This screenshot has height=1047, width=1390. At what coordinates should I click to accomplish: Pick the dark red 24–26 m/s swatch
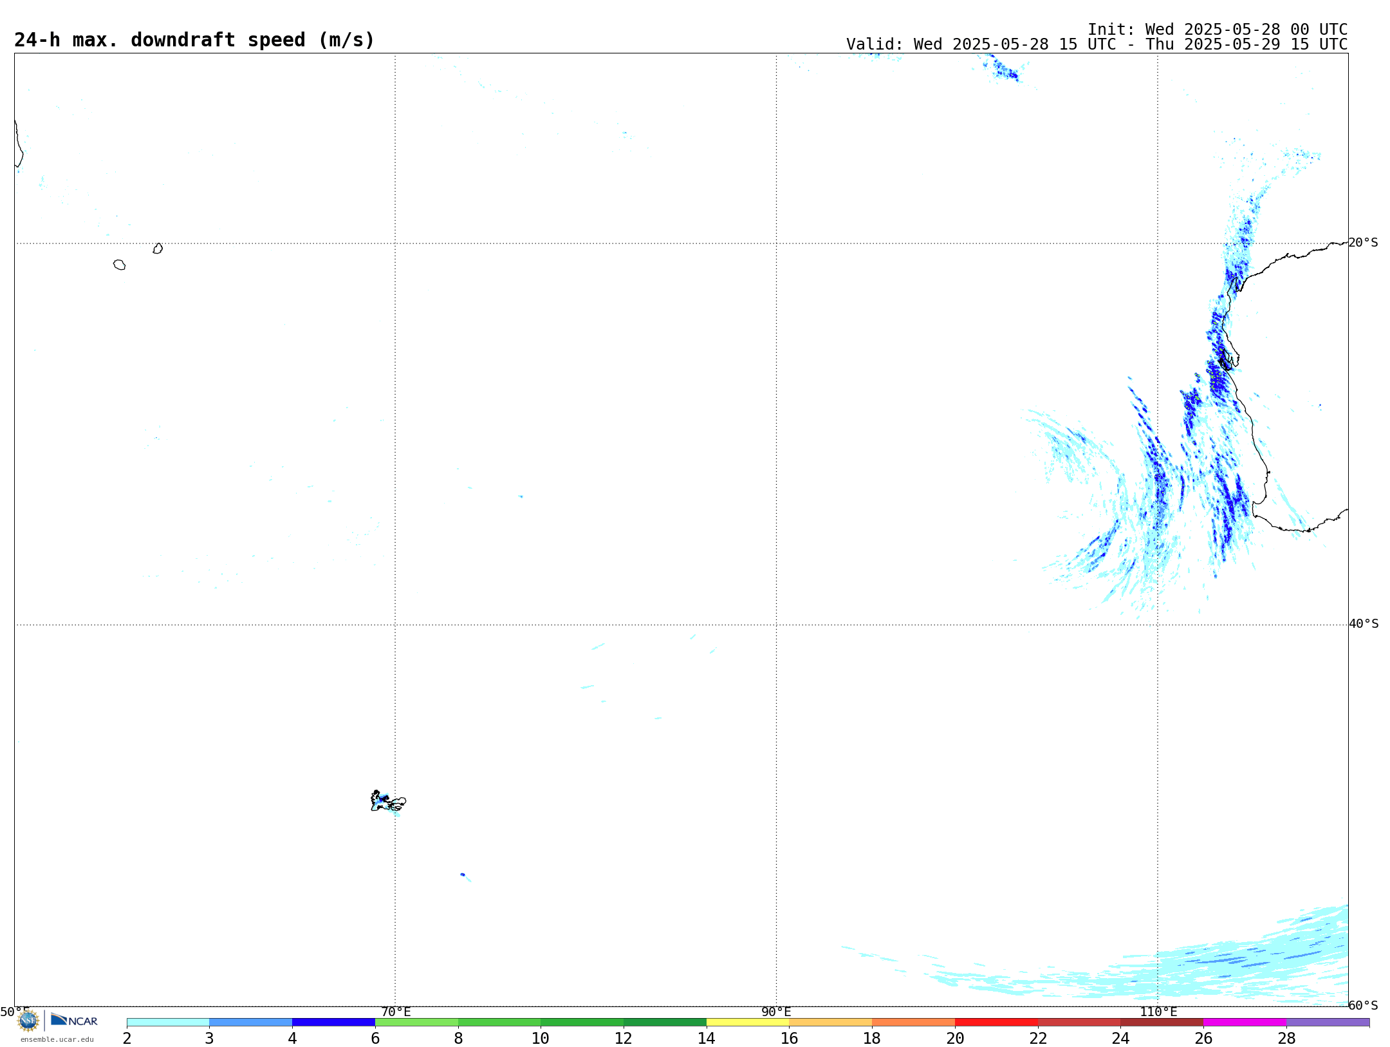coord(1162,1022)
